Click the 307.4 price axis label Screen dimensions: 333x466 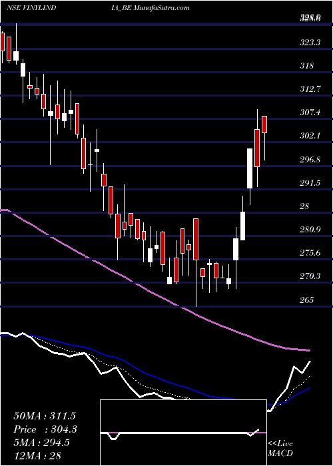pos(310,113)
